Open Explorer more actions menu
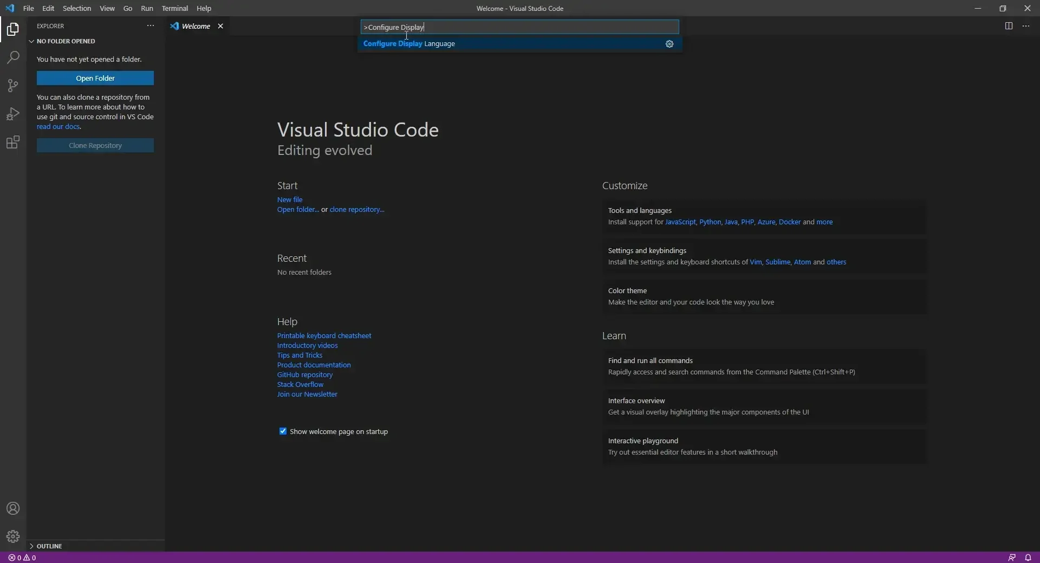Screen dimensions: 1040x563 click(150, 25)
